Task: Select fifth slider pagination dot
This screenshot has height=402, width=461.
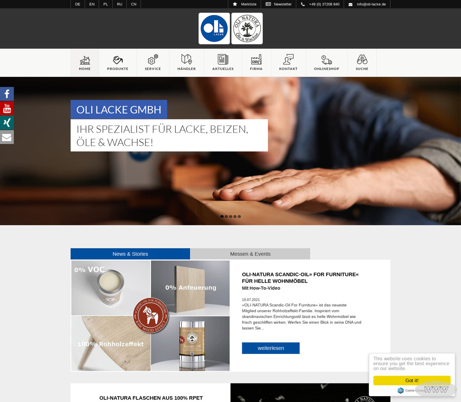Action: point(239,216)
